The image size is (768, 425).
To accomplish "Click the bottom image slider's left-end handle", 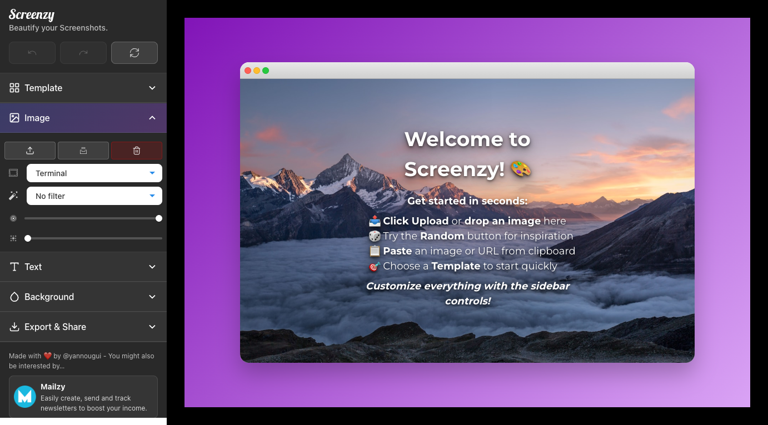I will pos(28,238).
